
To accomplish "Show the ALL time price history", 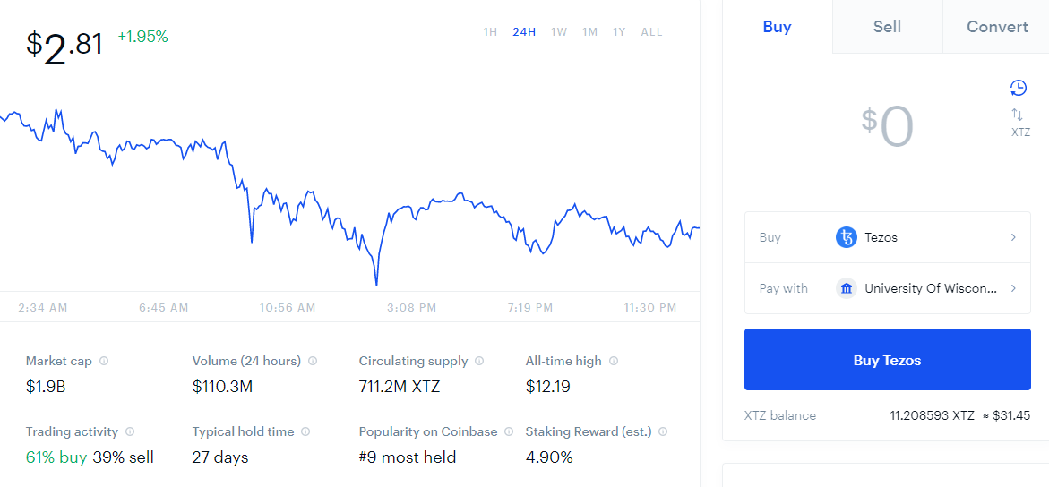I will (651, 31).
